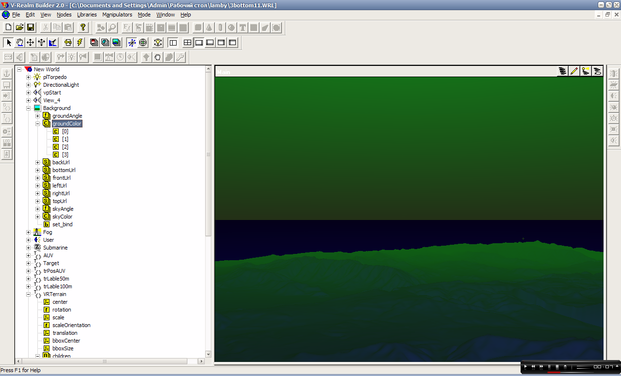Image resolution: width=621 pixels, height=376 pixels.
Task: Click the yellow lightning bolt icon
Action: click(x=80, y=43)
